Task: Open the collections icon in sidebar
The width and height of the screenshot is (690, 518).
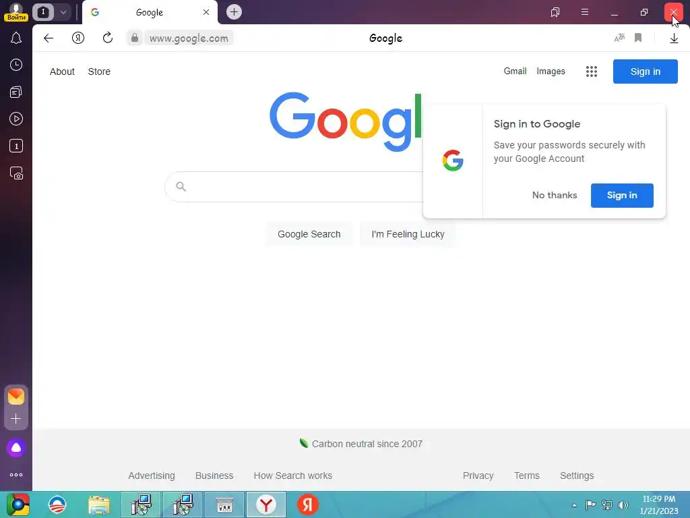Action: click(16, 92)
